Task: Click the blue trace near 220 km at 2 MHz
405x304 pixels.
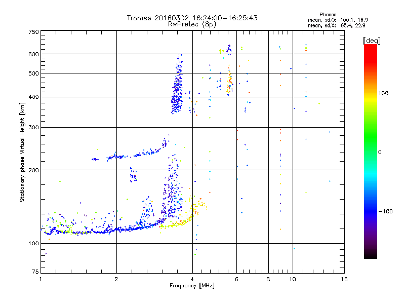Action: tap(116, 157)
